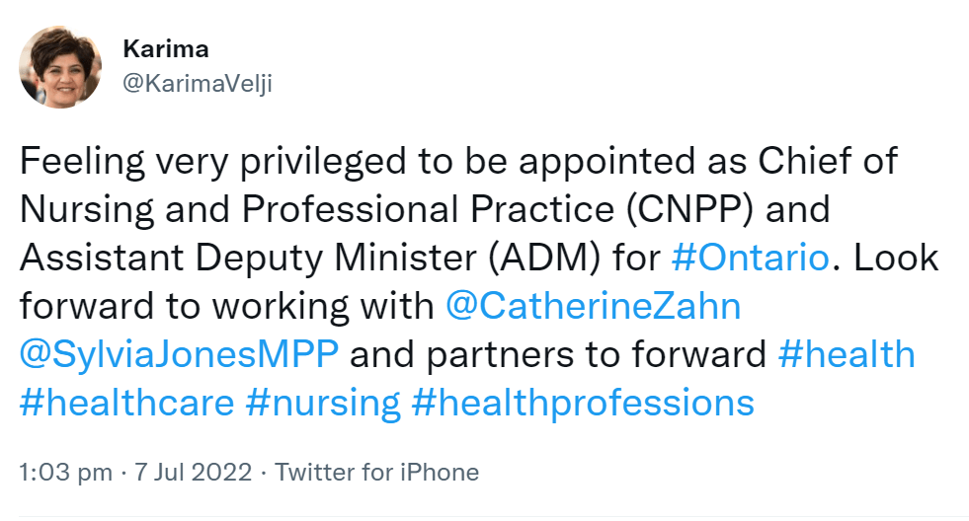Open the #health hashtag

(847, 354)
